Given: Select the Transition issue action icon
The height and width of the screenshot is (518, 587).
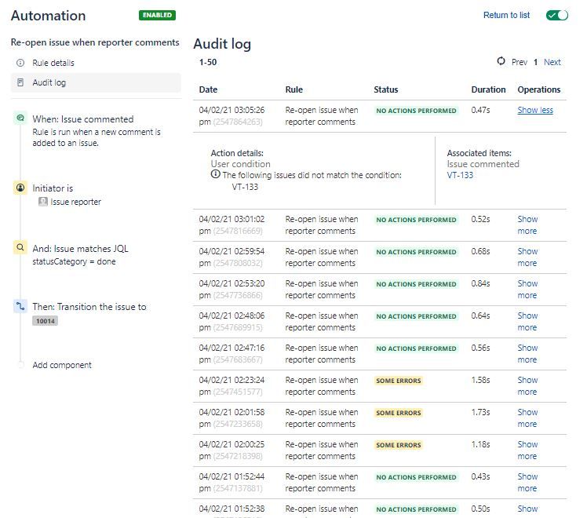Looking at the screenshot, I should [20, 306].
